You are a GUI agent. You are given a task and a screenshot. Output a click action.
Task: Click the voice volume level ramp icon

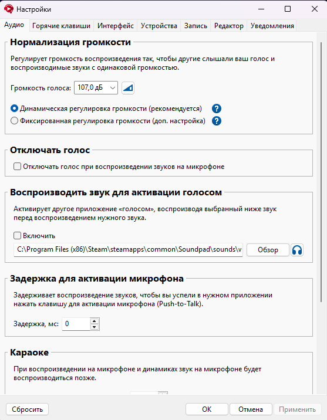[128, 88]
